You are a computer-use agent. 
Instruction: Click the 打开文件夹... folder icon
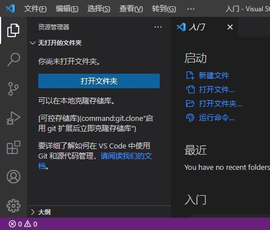tap(190, 103)
